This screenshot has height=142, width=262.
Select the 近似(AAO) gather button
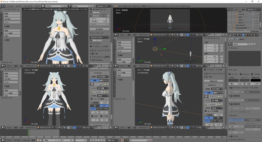tap(252, 120)
